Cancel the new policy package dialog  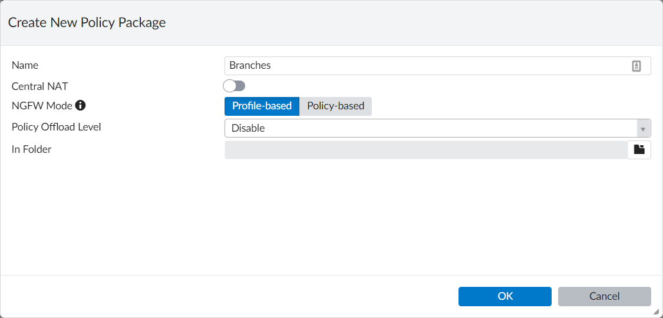pyautogui.click(x=604, y=296)
